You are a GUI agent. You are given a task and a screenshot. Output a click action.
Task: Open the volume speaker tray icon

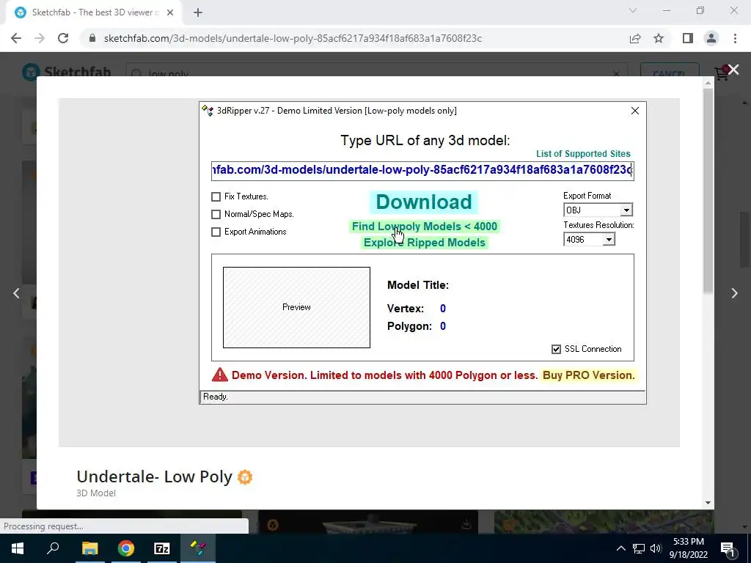click(x=656, y=548)
